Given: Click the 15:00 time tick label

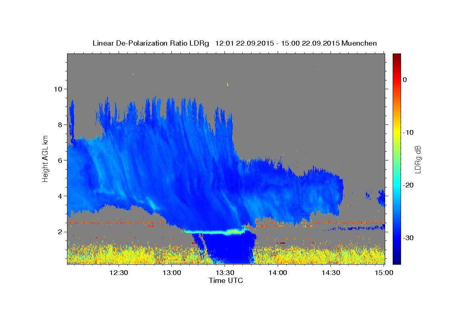Looking at the screenshot, I should [384, 273].
